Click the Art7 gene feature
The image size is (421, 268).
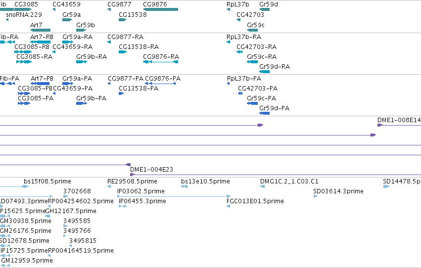40,30
